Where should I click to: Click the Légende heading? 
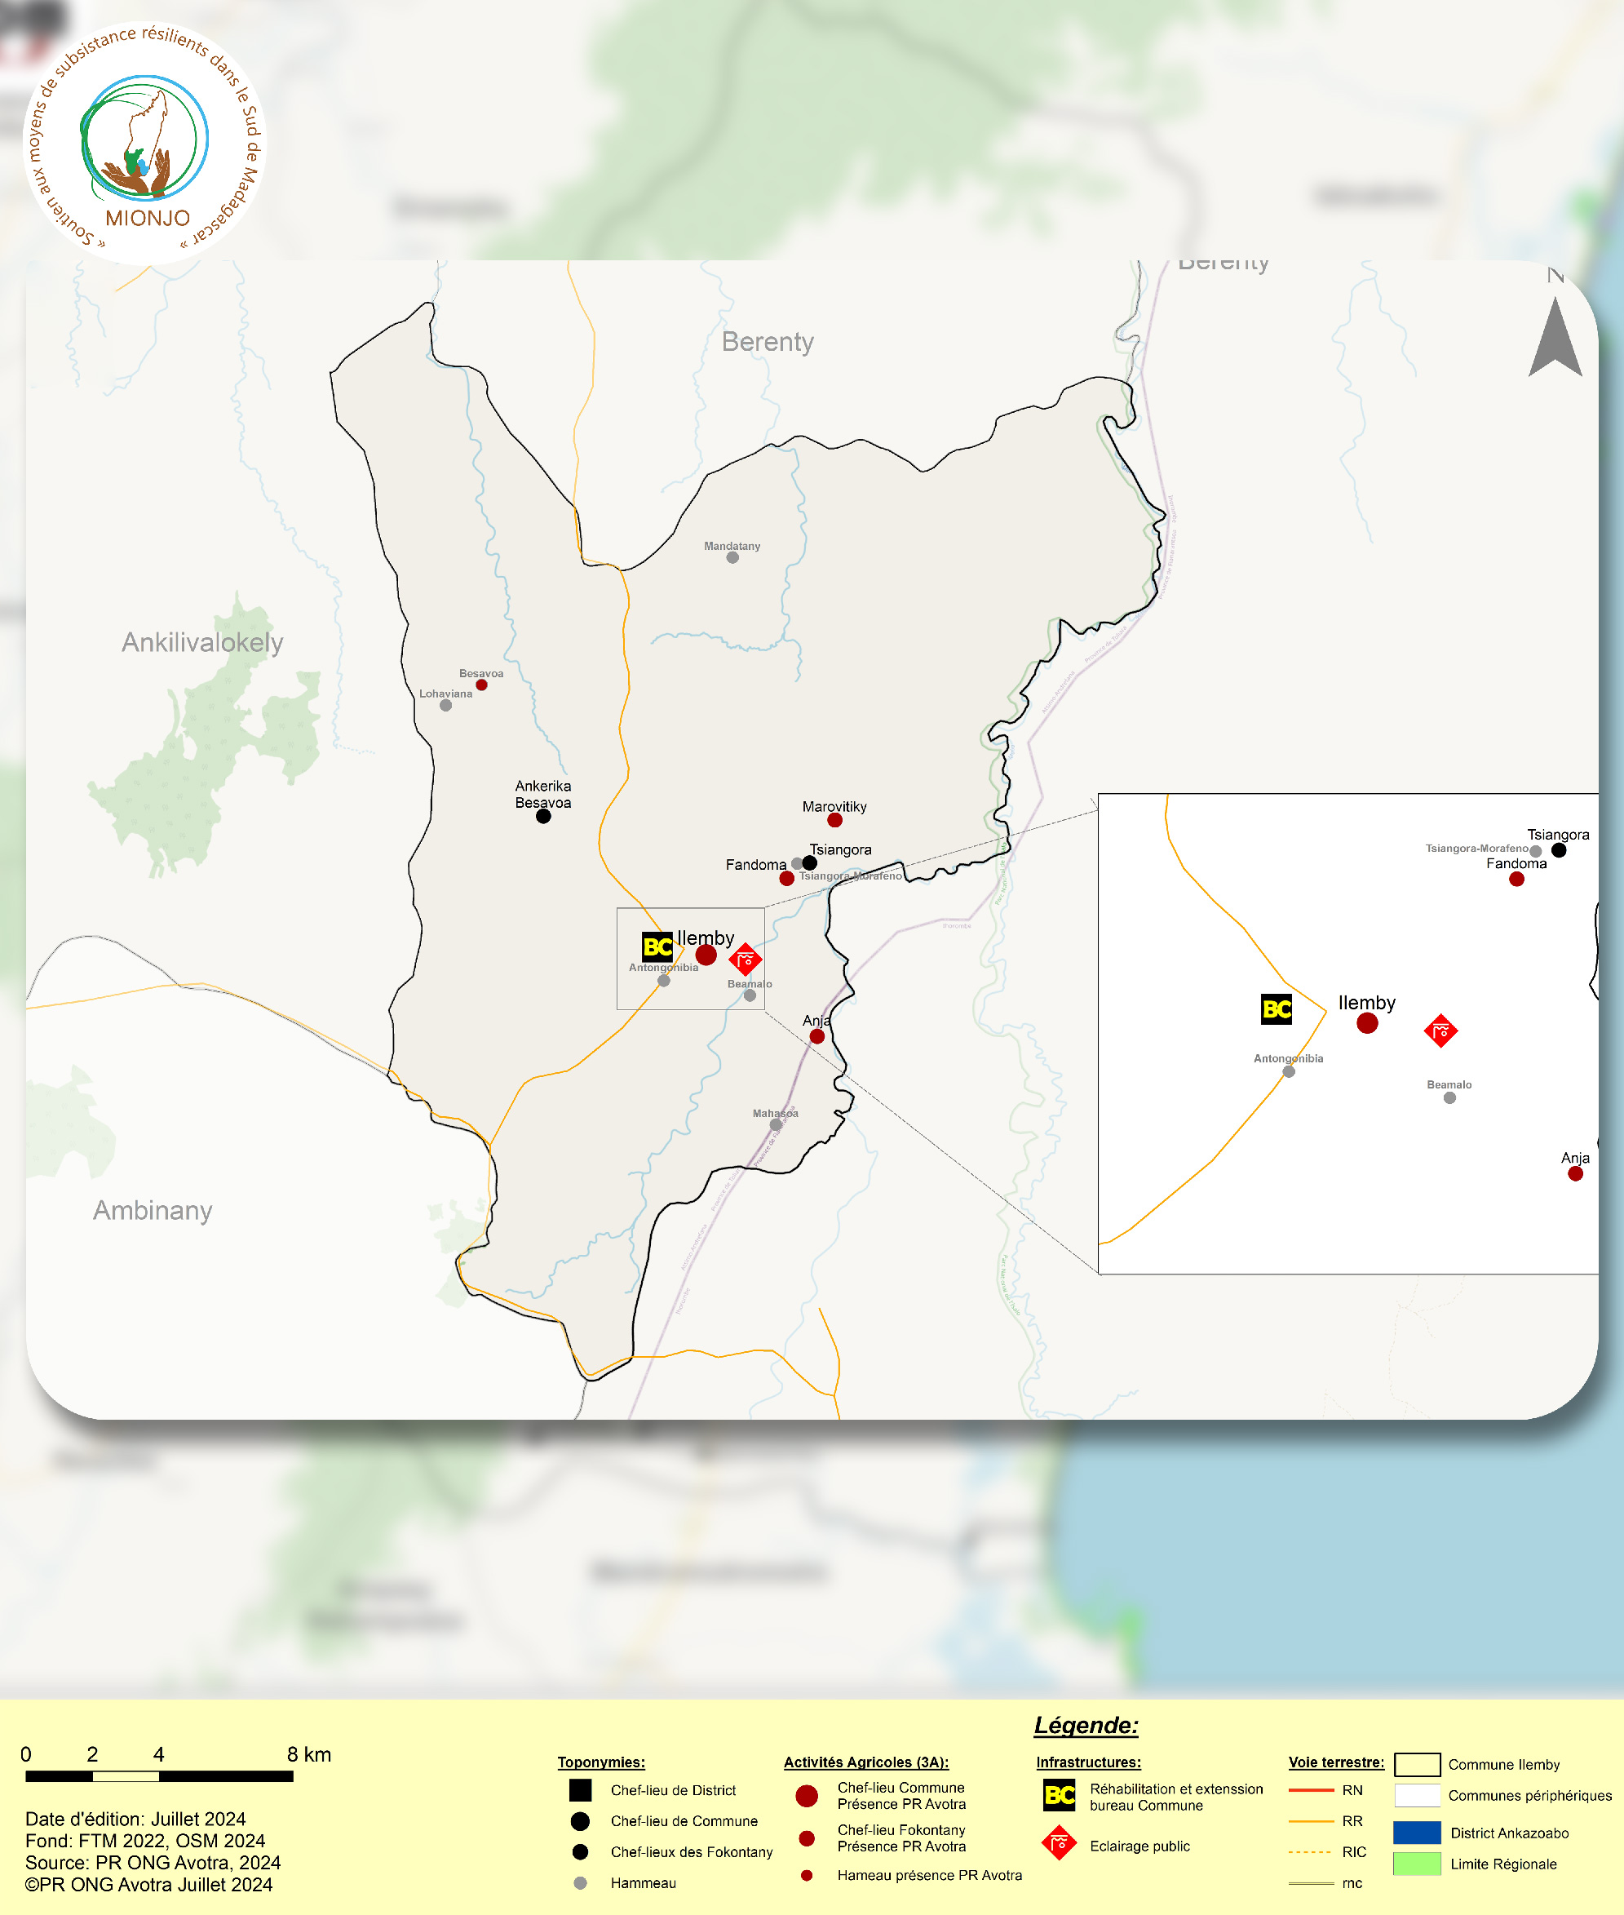[1086, 1726]
